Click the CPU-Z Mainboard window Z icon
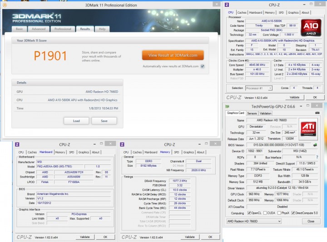This screenshot has height=242, width=327. coord(17,144)
